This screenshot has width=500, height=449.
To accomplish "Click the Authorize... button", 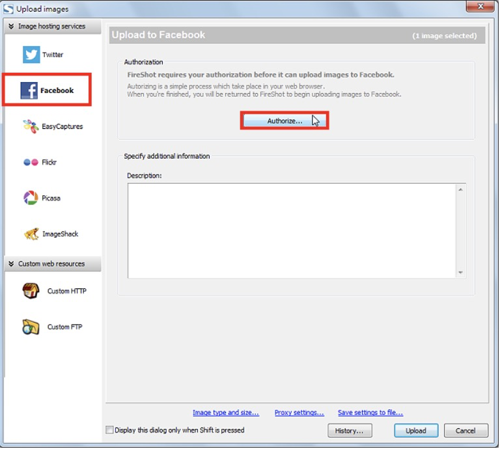I will click(x=285, y=121).
